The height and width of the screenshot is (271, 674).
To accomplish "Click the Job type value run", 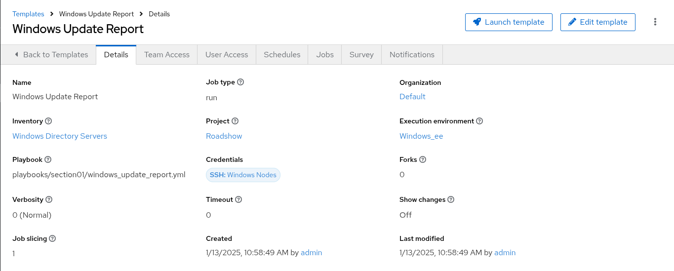I will [211, 98].
